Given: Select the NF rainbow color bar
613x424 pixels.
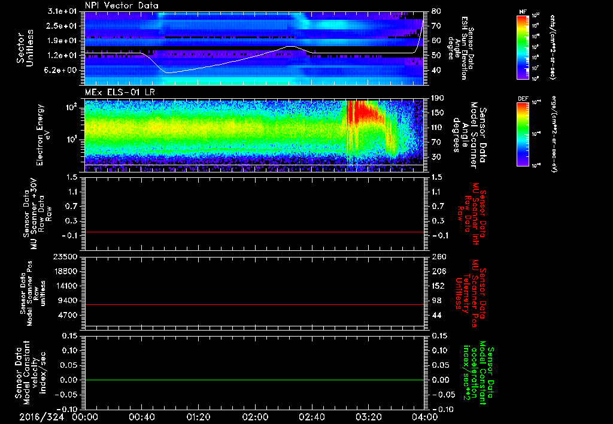Looking at the screenshot, I should click(523, 47).
